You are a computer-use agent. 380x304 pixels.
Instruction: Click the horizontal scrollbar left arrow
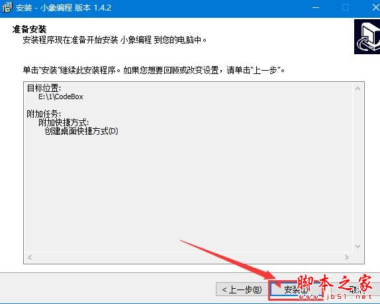pos(30,257)
